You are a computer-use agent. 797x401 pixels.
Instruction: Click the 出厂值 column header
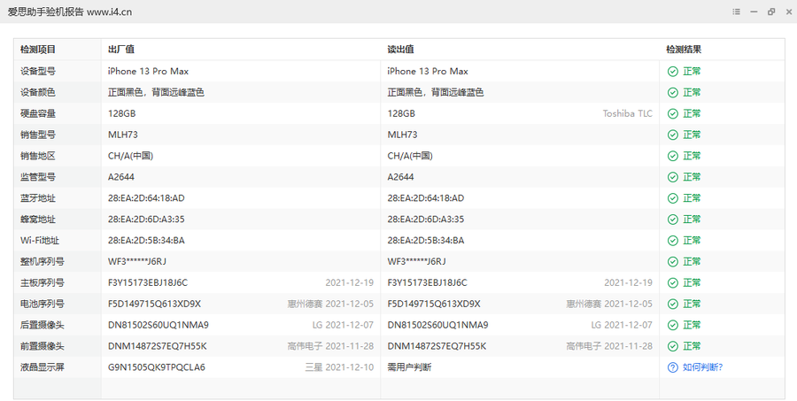pyautogui.click(x=121, y=50)
